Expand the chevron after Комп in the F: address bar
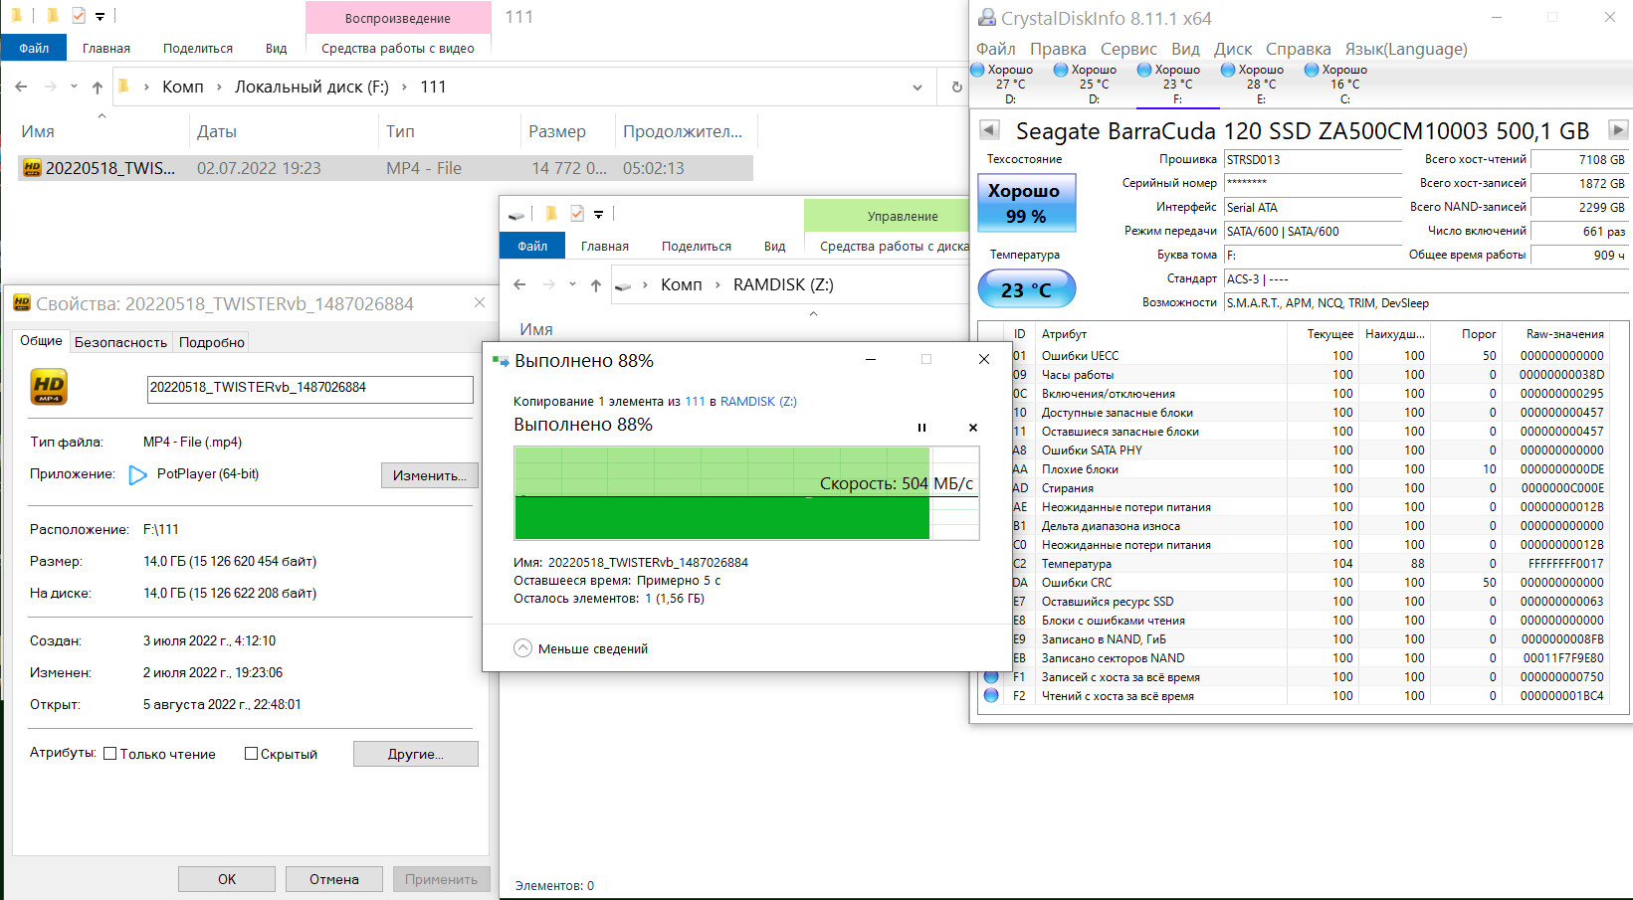 pyautogui.click(x=146, y=87)
